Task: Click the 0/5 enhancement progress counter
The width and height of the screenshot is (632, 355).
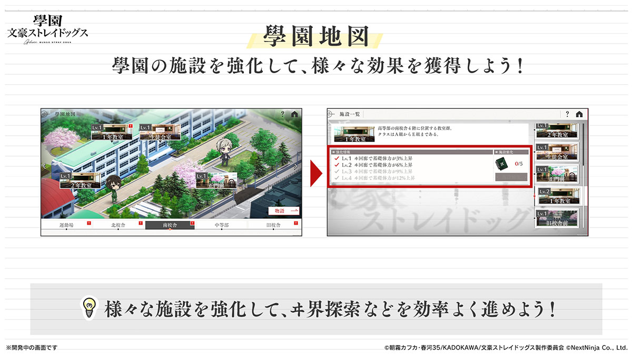Action: pos(519,164)
